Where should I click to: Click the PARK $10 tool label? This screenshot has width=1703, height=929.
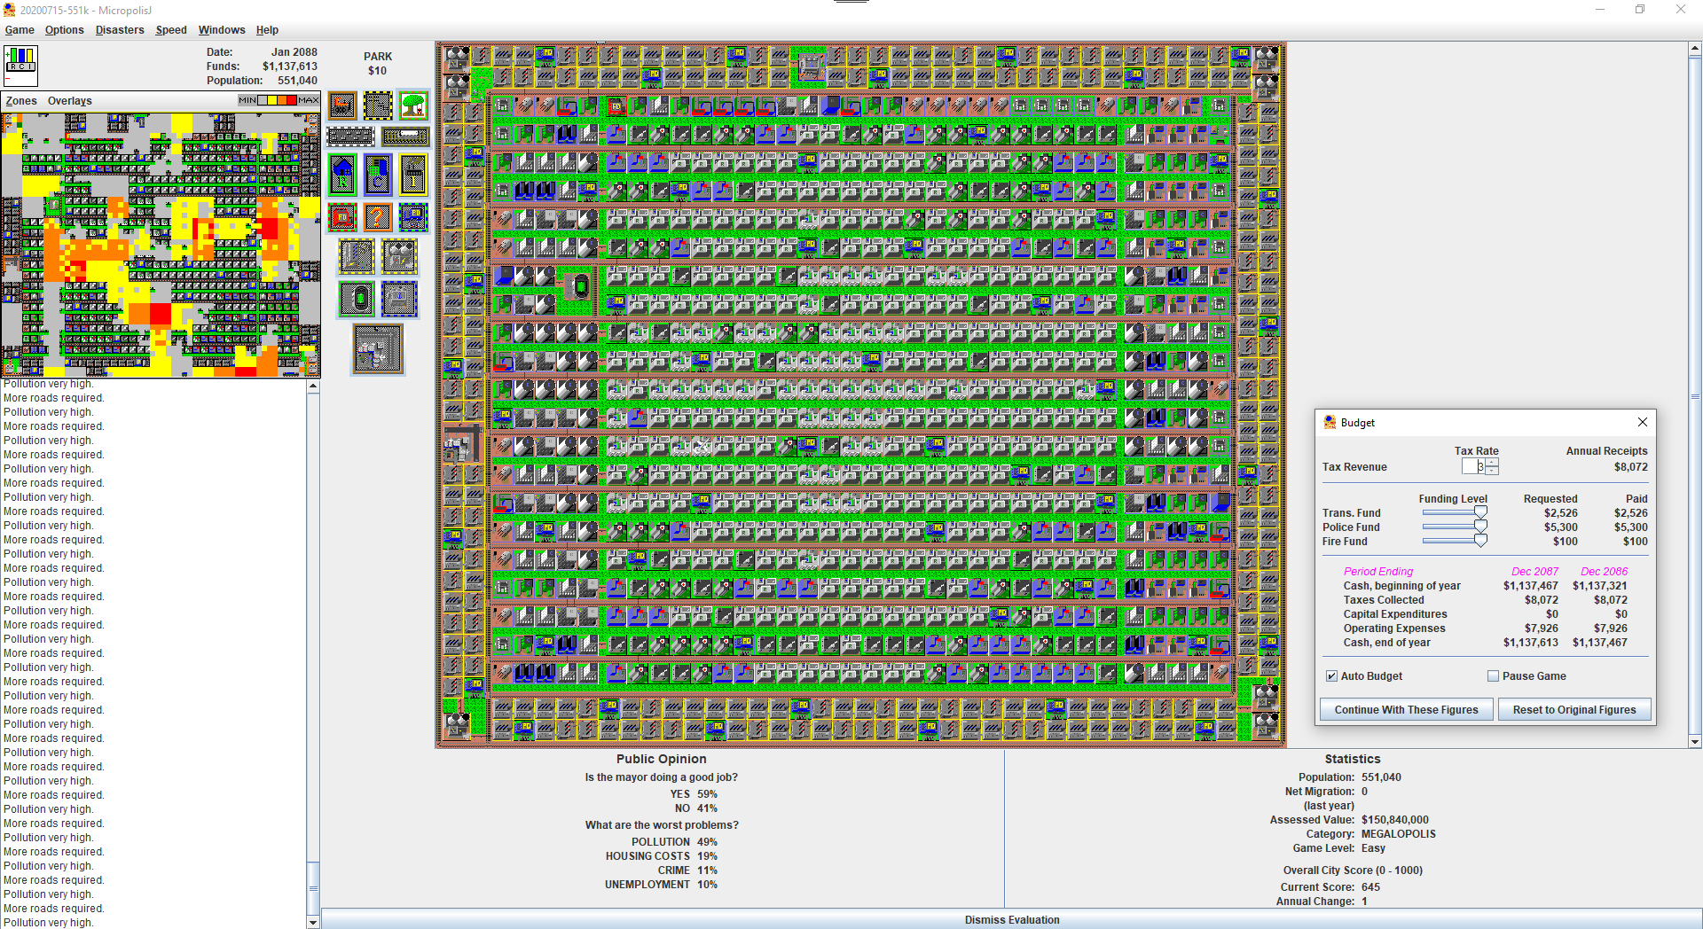pyautogui.click(x=378, y=63)
